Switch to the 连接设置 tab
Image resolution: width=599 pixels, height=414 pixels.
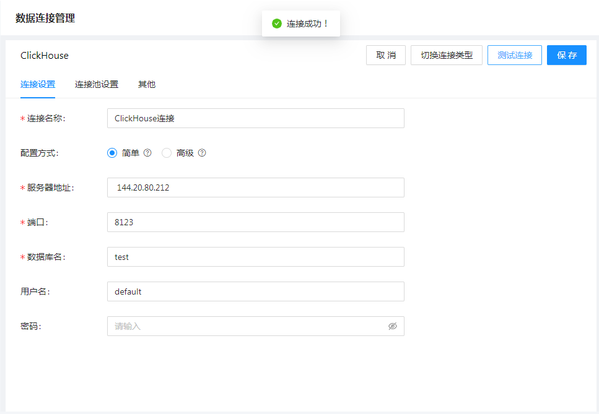pyautogui.click(x=38, y=84)
